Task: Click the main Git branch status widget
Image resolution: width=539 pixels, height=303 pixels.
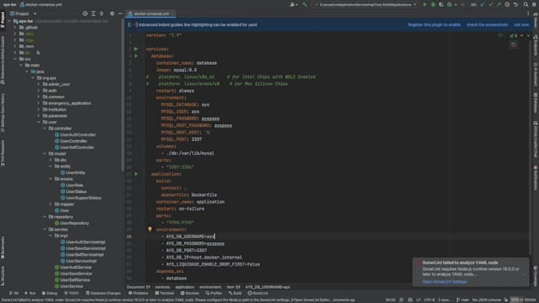Action: [463, 300]
